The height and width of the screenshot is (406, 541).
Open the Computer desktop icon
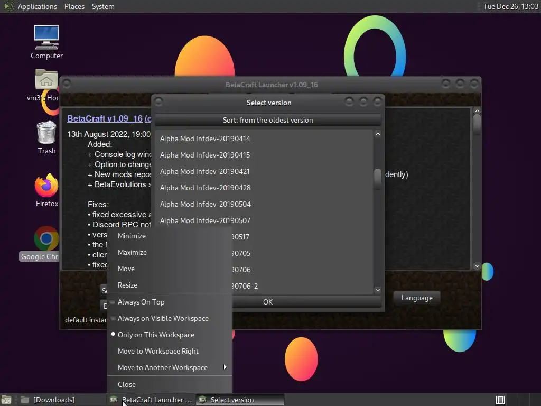point(46,42)
